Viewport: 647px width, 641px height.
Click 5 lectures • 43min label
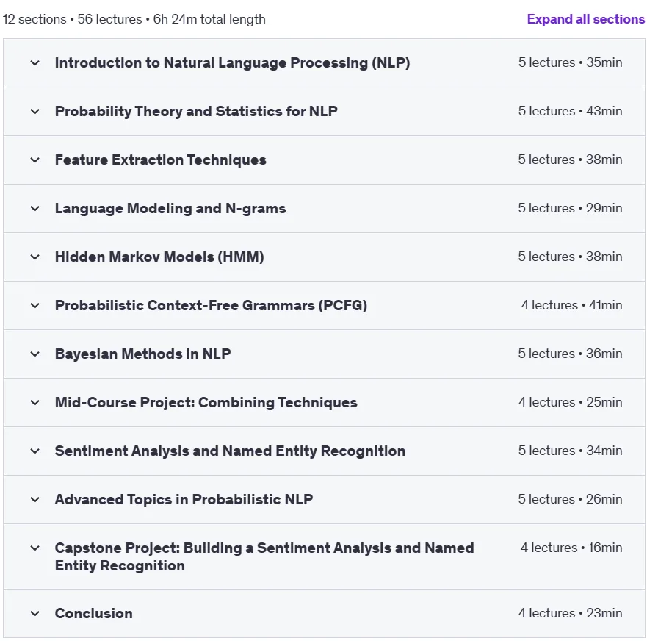[x=570, y=111]
